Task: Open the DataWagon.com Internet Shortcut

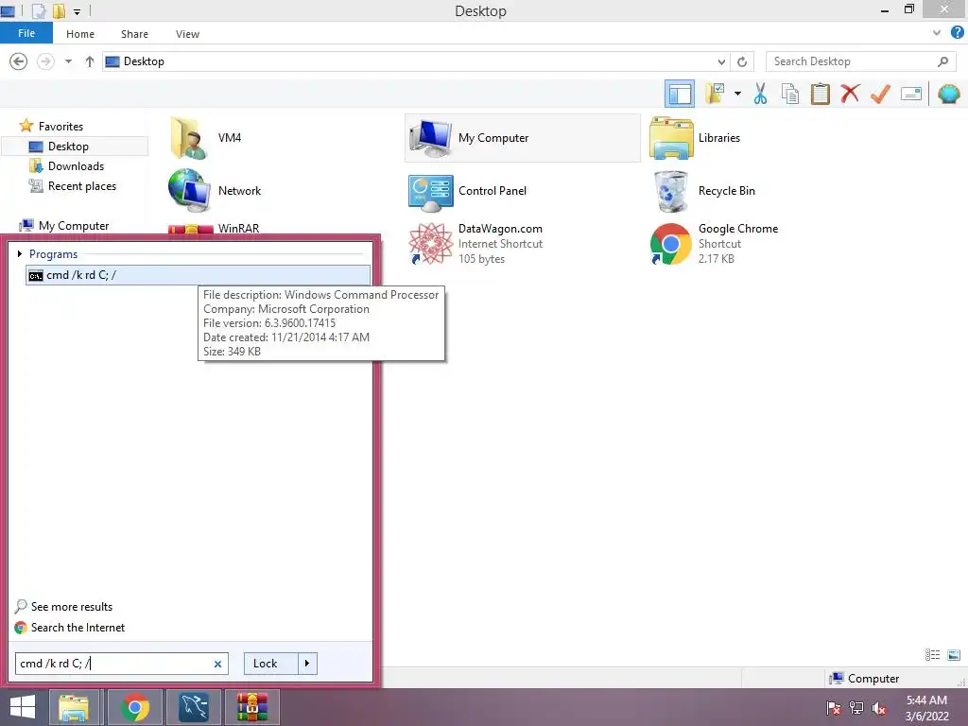Action: click(475, 243)
